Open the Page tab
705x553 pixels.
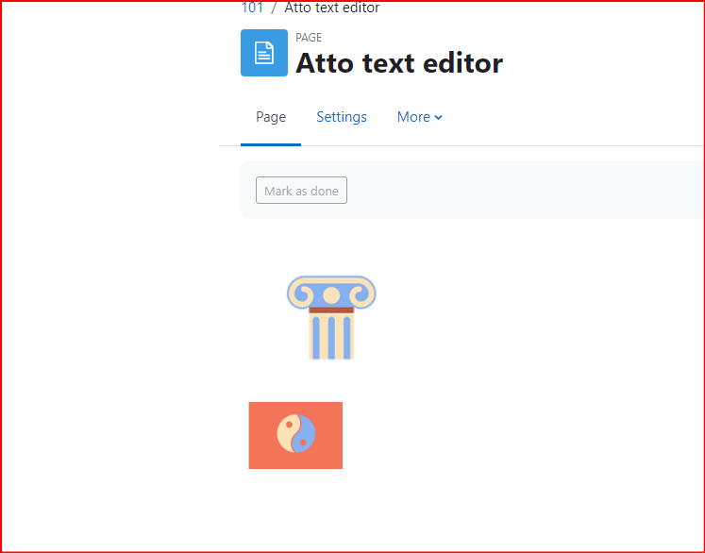tap(271, 117)
